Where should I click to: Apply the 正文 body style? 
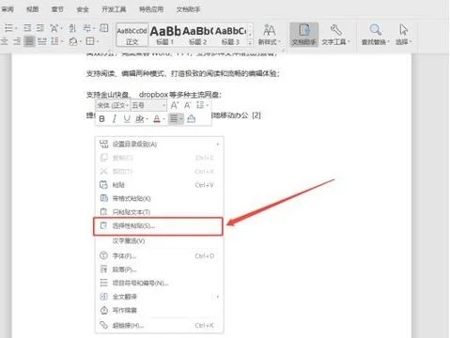click(x=132, y=35)
